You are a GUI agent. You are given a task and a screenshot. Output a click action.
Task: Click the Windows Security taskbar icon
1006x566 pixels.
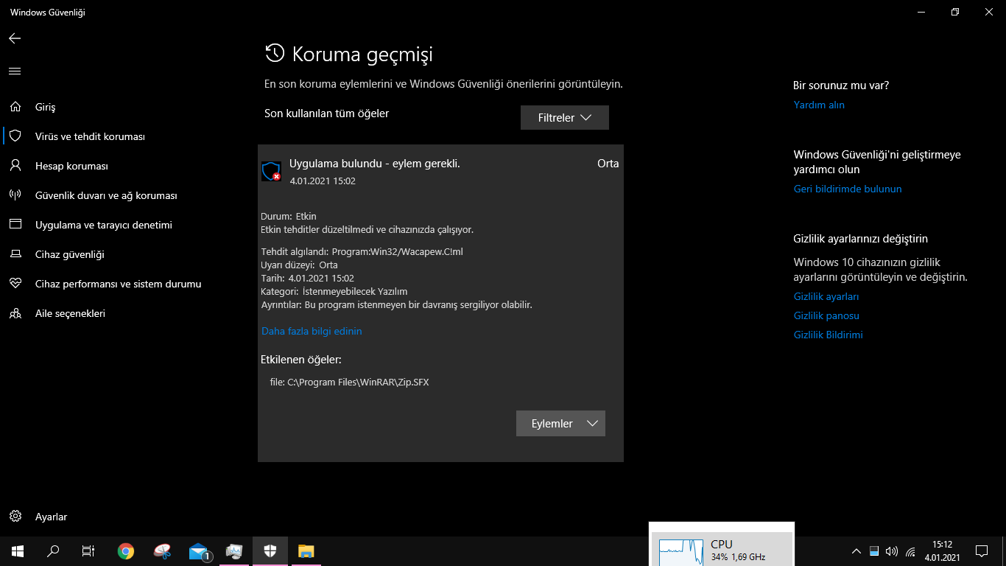[x=270, y=551]
